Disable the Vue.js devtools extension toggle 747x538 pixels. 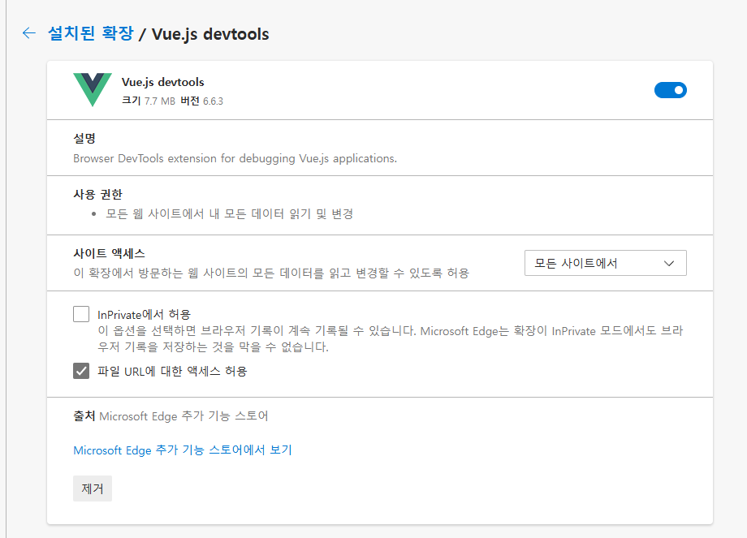671,90
